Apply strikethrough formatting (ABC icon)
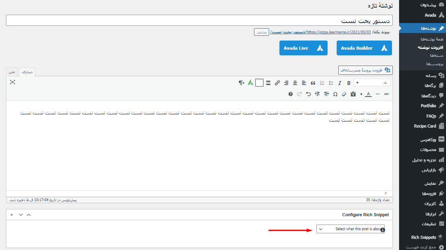This screenshot has width=446, height=250. [386, 94]
